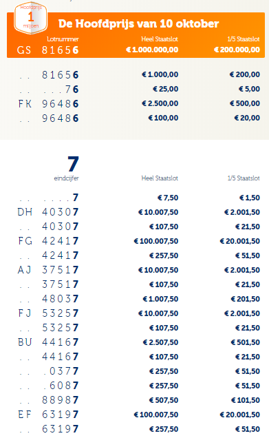The height and width of the screenshot is (438, 269).
Task: Click the Hoofdprijs 1 miljoen badge
Action: click(31, 18)
